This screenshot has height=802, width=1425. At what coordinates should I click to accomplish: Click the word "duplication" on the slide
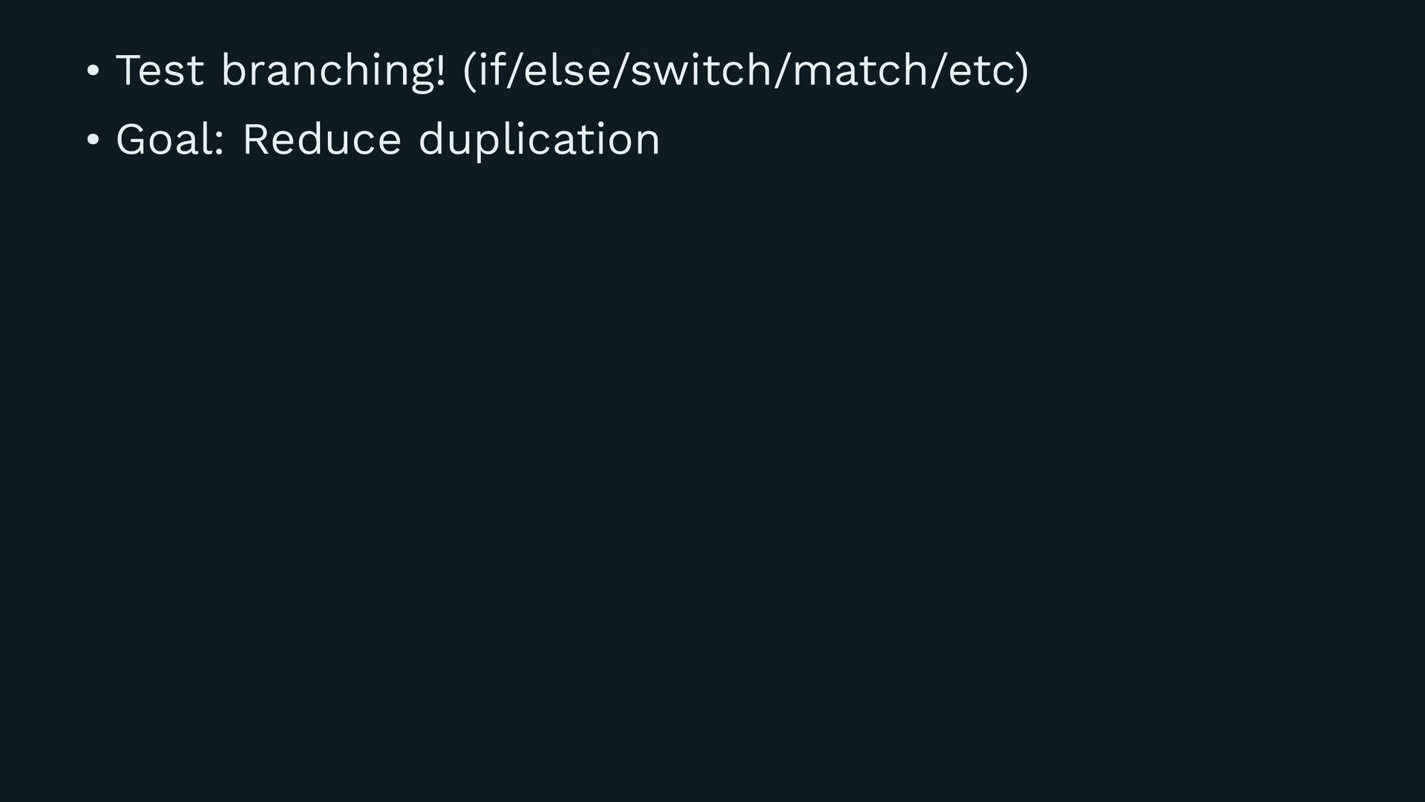[540, 140]
